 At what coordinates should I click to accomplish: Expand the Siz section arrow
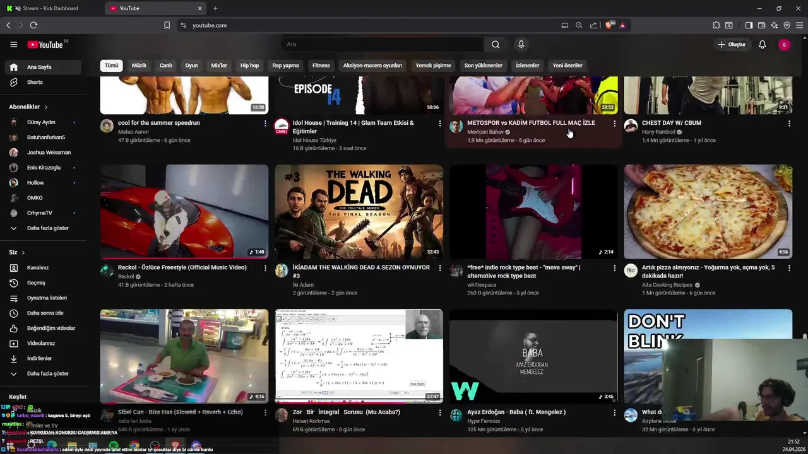(23, 252)
